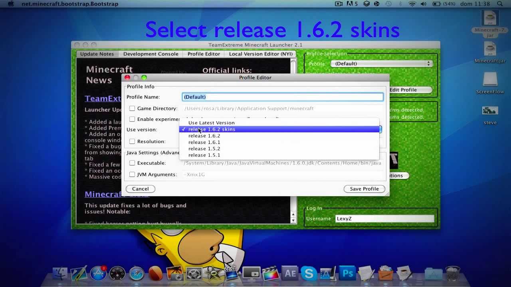Click the ScreenFlow camera menu bar icon
Image resolution: width=511 pixels, height=287 pixels.
339,4
